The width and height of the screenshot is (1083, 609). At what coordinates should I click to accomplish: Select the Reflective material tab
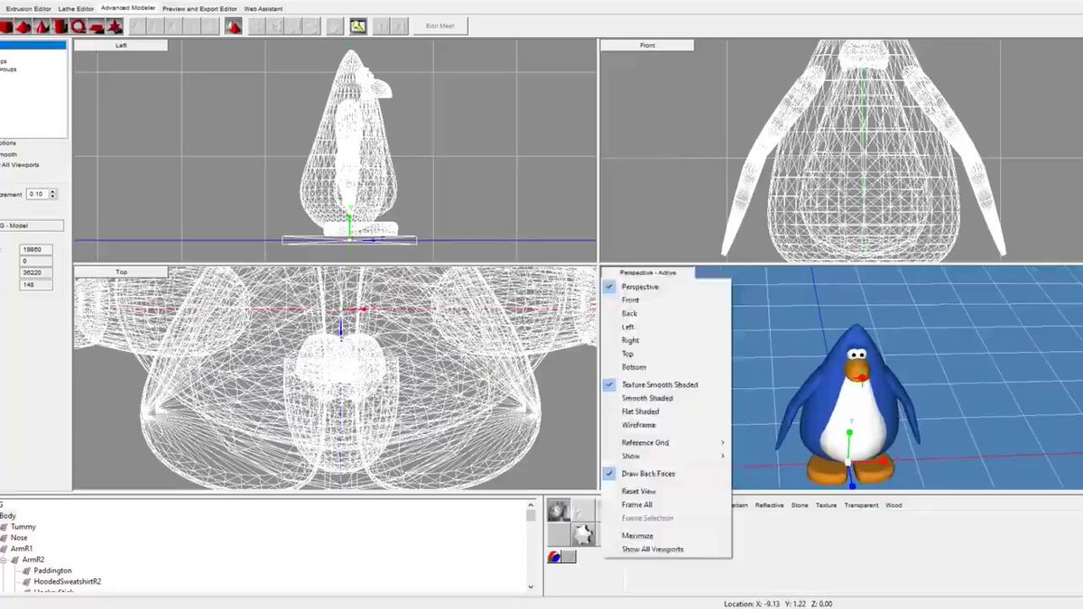pyautogui.click(x=769, y=505)
